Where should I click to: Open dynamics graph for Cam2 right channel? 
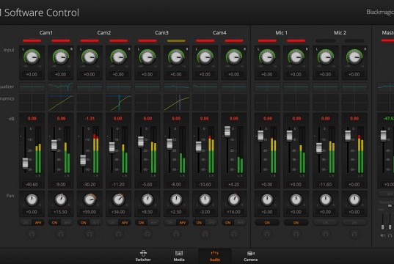119,103
